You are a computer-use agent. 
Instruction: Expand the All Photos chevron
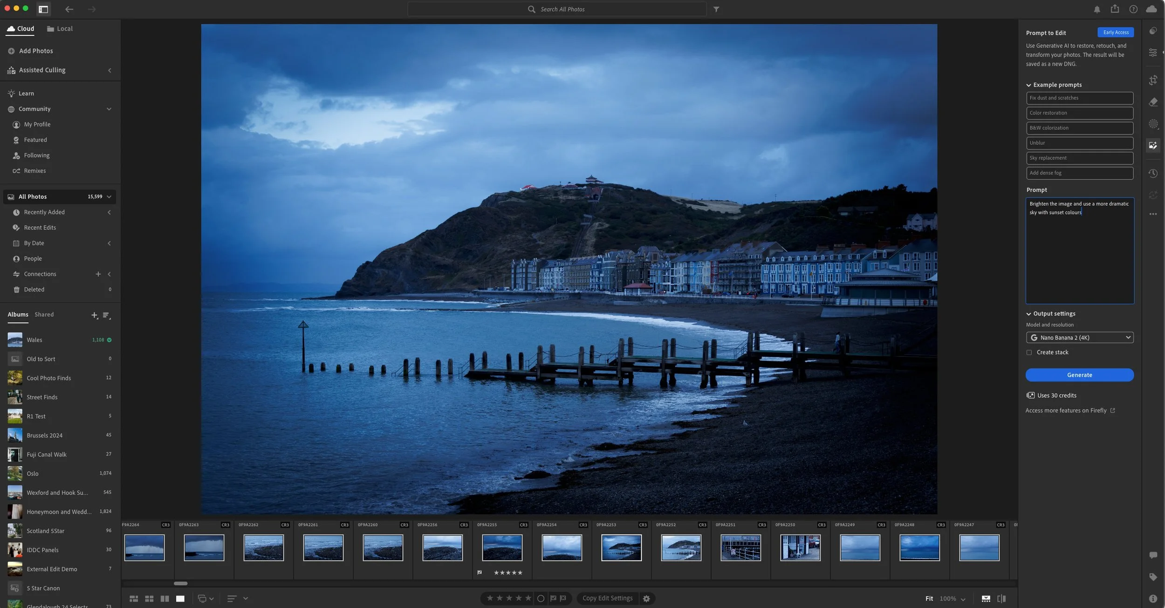tap(109, 196)
